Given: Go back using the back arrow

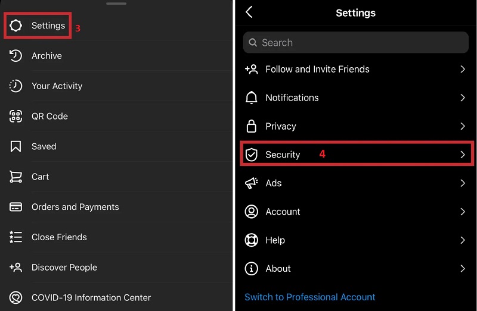Looking at the screenshot, I should click(249, 12).
